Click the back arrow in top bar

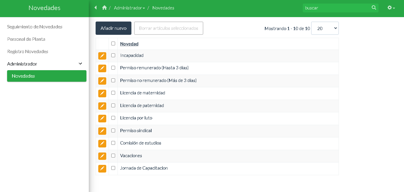[x=96, y=8]
